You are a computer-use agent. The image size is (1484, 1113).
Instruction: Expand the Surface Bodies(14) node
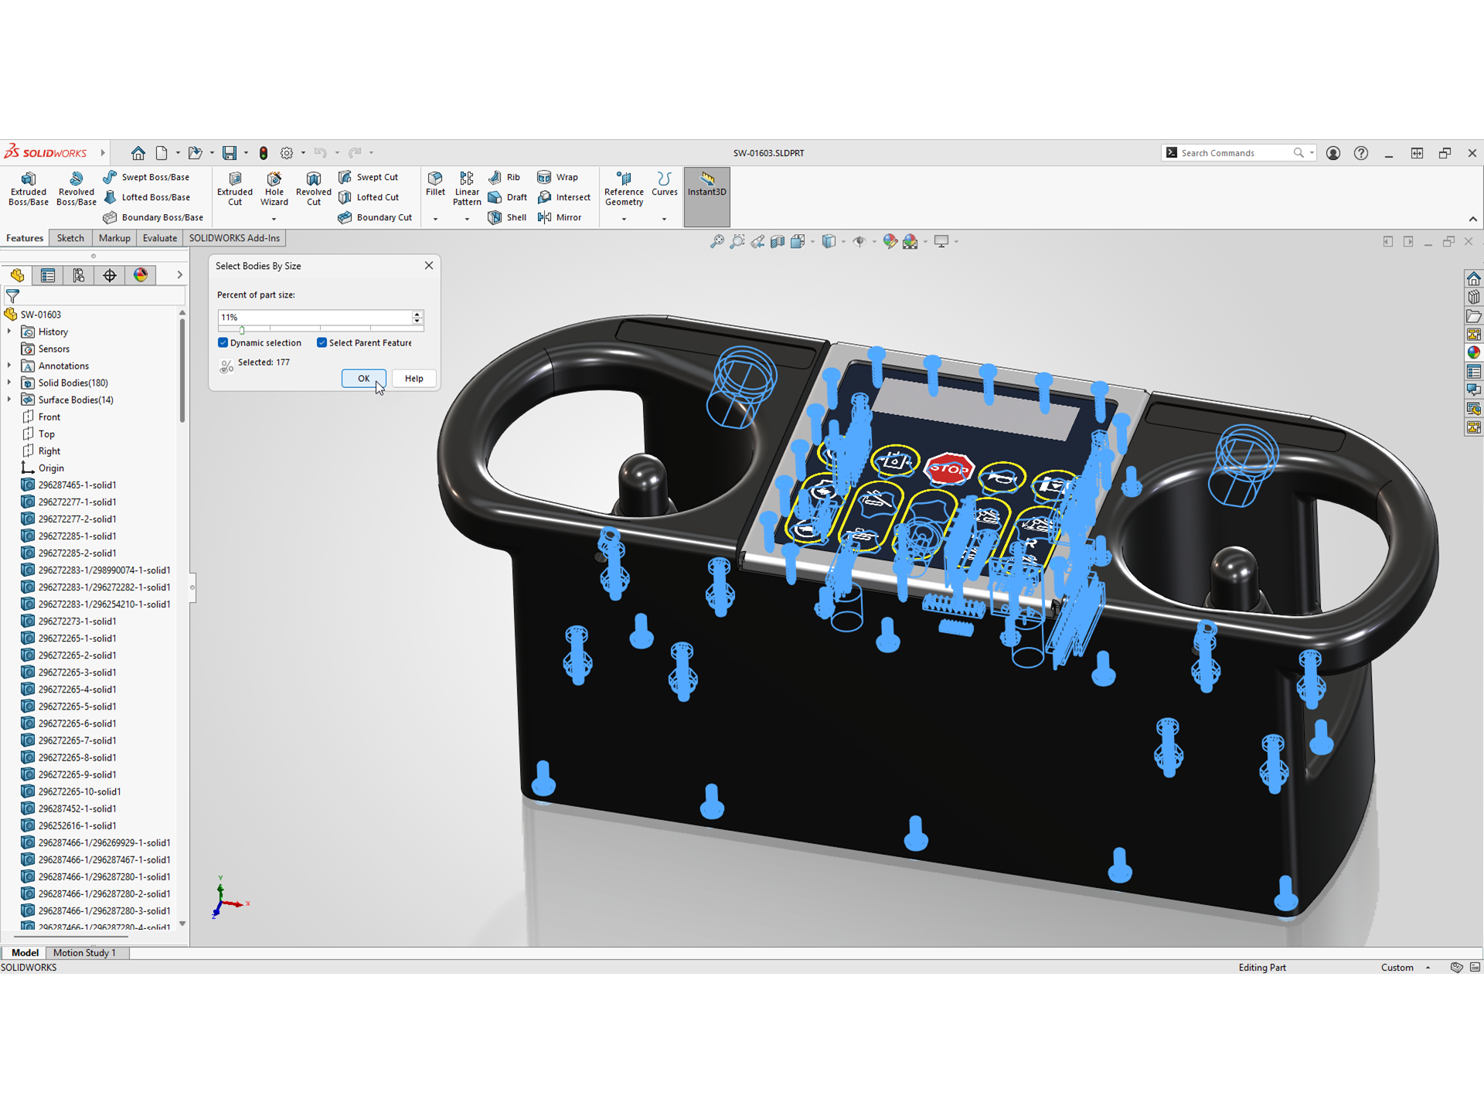(x=9, y=400)
